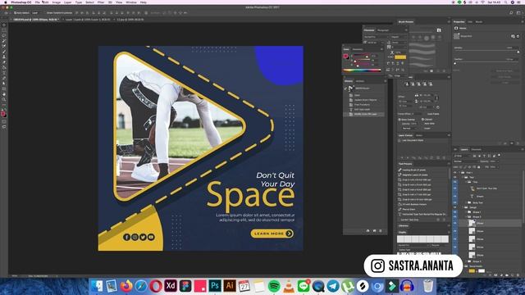Click first clone source stamp icon
The image size is (525, 295).
point(407,84)
